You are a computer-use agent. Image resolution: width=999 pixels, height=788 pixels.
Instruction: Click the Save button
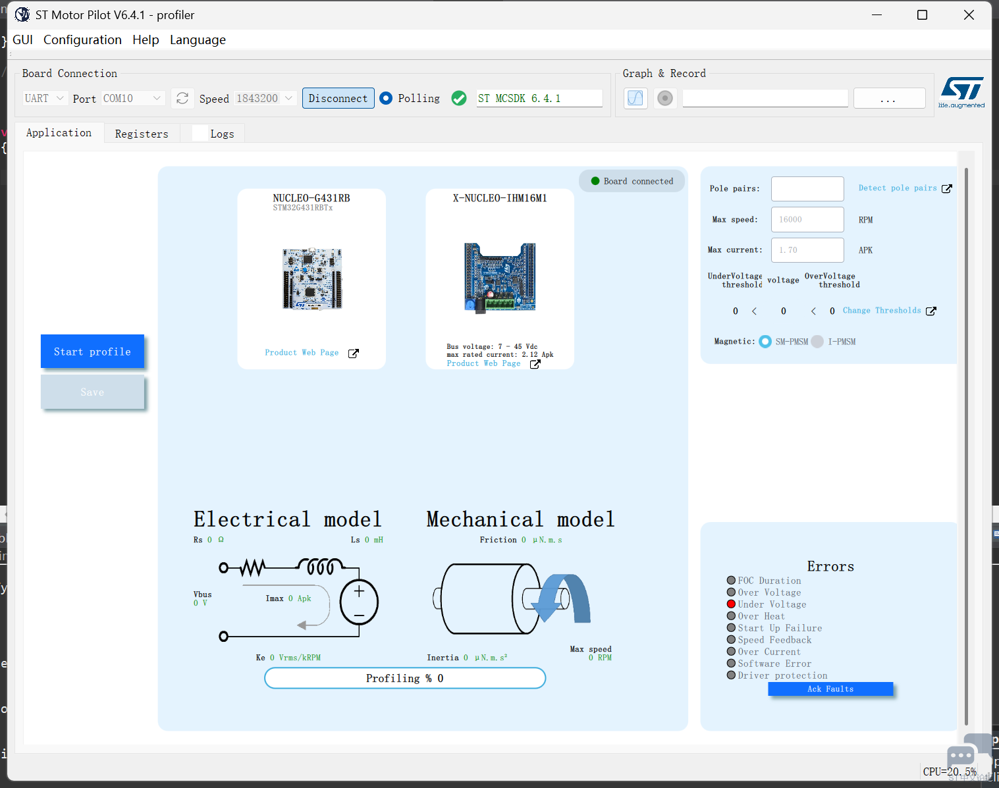(92, 392)
